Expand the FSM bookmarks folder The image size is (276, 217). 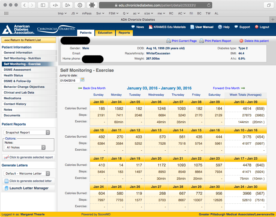(113, 13)
